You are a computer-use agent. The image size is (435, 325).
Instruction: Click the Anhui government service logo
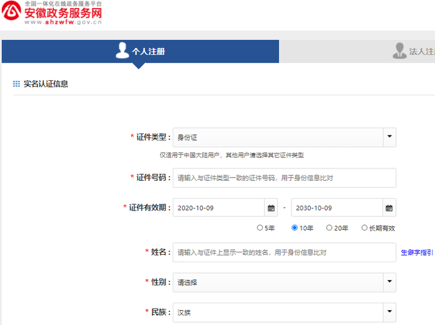(x=12, y=13)
